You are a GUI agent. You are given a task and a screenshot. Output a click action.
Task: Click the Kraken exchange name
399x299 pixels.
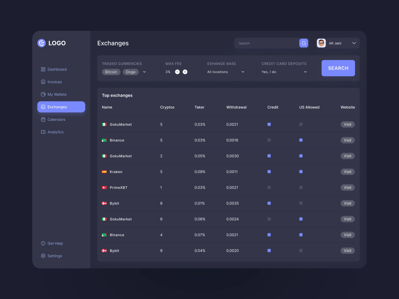tap(116, 172)
